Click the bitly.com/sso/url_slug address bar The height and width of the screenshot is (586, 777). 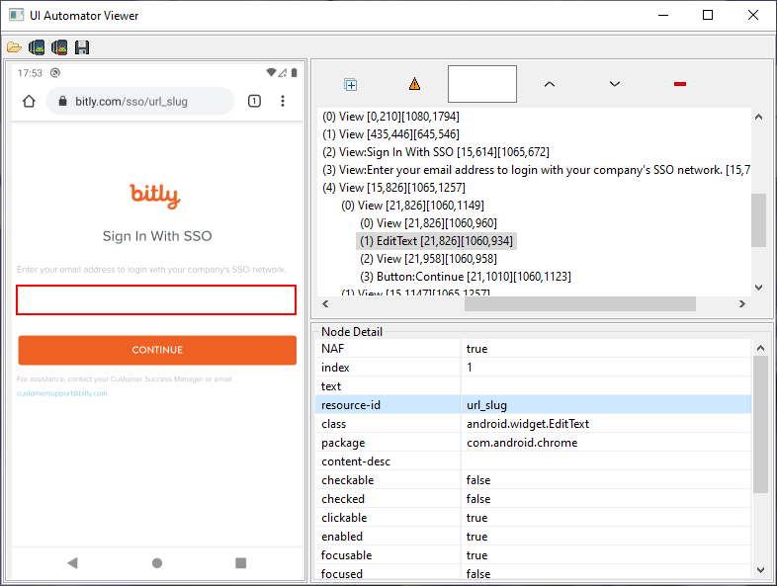click(139, 101)
